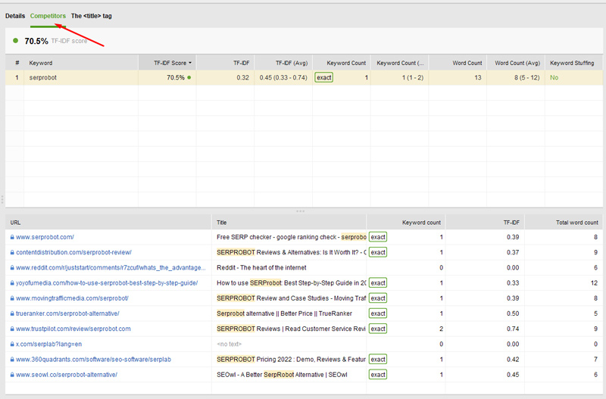Click lock icon beside contentdistribution.com URL
606x399 pixels.
pos(12,252)
